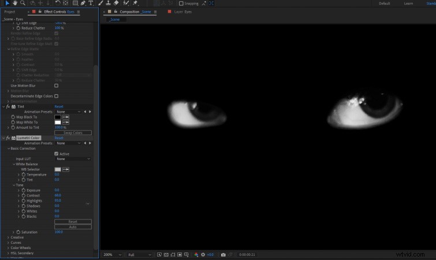Screen dimensions: 436x260
Task: Open the Map White To color swatch
Action: (x=58, y=122)
